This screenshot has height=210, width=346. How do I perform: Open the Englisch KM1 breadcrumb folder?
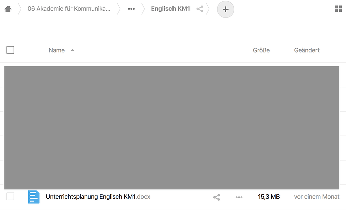[x=170, y=9]
